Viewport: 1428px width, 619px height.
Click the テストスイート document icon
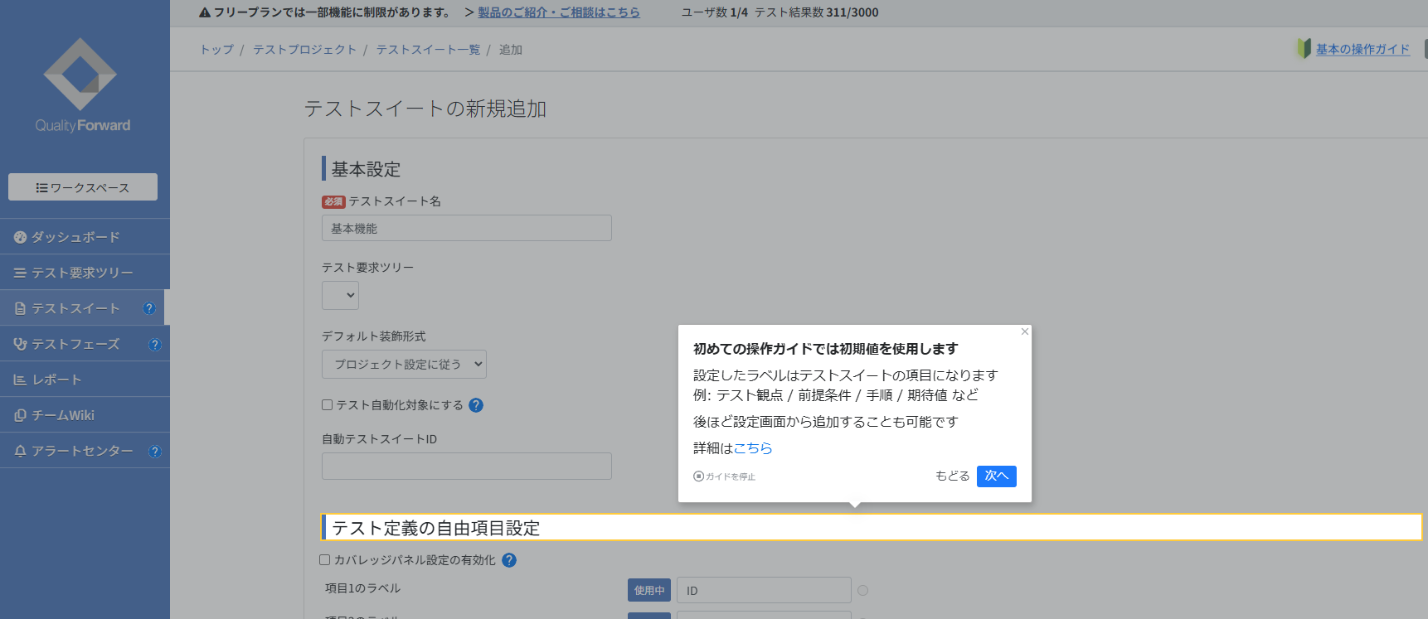pos(21,308)
